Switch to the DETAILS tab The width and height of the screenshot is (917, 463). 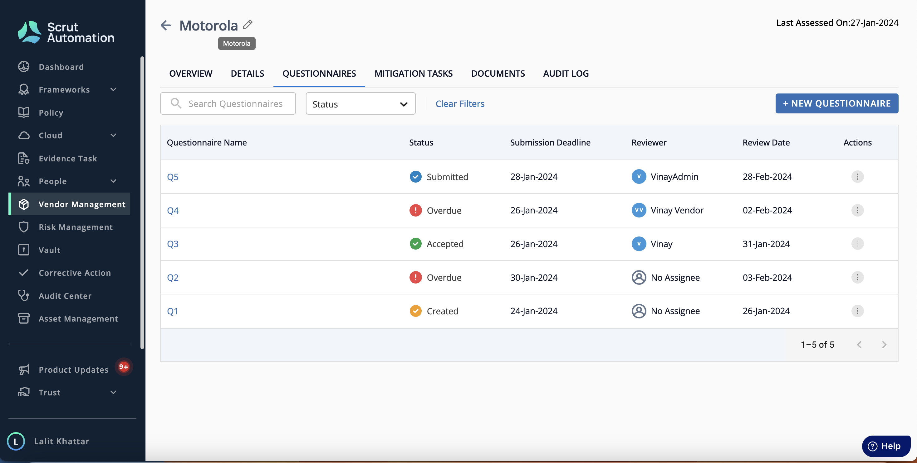coord(248,74)
